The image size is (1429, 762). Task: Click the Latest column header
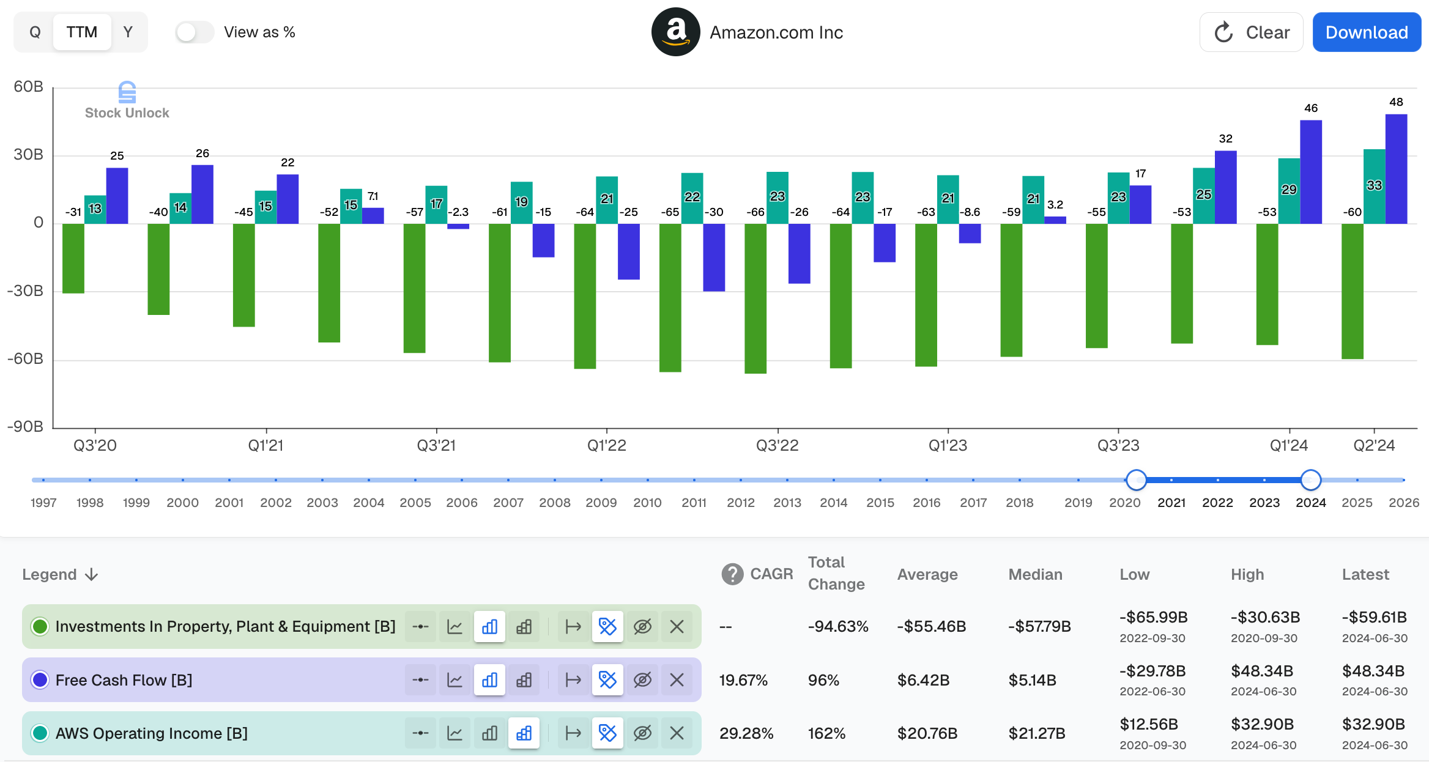point(1365,574)
